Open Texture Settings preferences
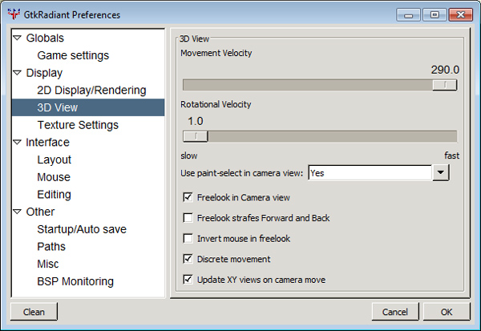This screenshot has height=331, width=481. pos(78,125)
